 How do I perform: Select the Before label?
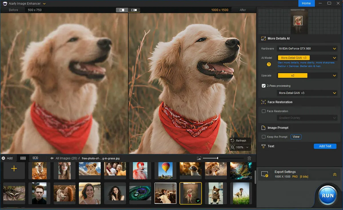[13, 10]
